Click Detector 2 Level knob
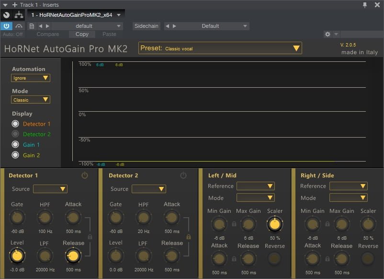 [x=116, y=256]
